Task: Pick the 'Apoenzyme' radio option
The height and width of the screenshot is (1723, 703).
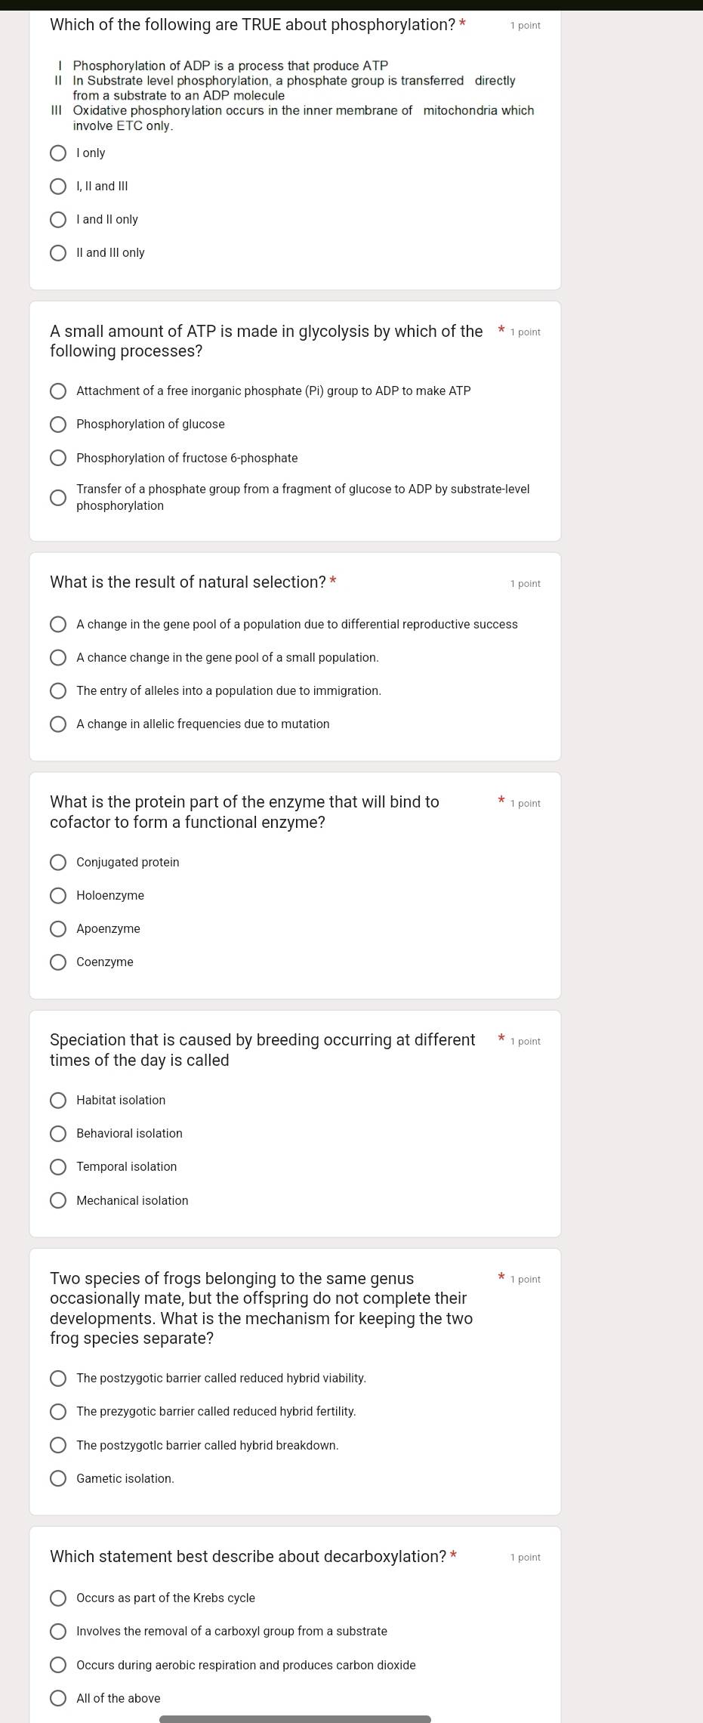Action: coord(58,929)
